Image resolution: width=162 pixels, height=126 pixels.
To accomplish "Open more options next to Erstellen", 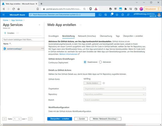I will coord(18,33).
